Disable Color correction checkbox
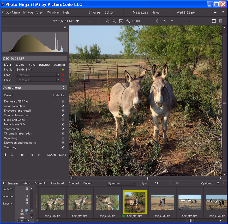The width and height of the screenshot is (228, 224). (63, 106)
